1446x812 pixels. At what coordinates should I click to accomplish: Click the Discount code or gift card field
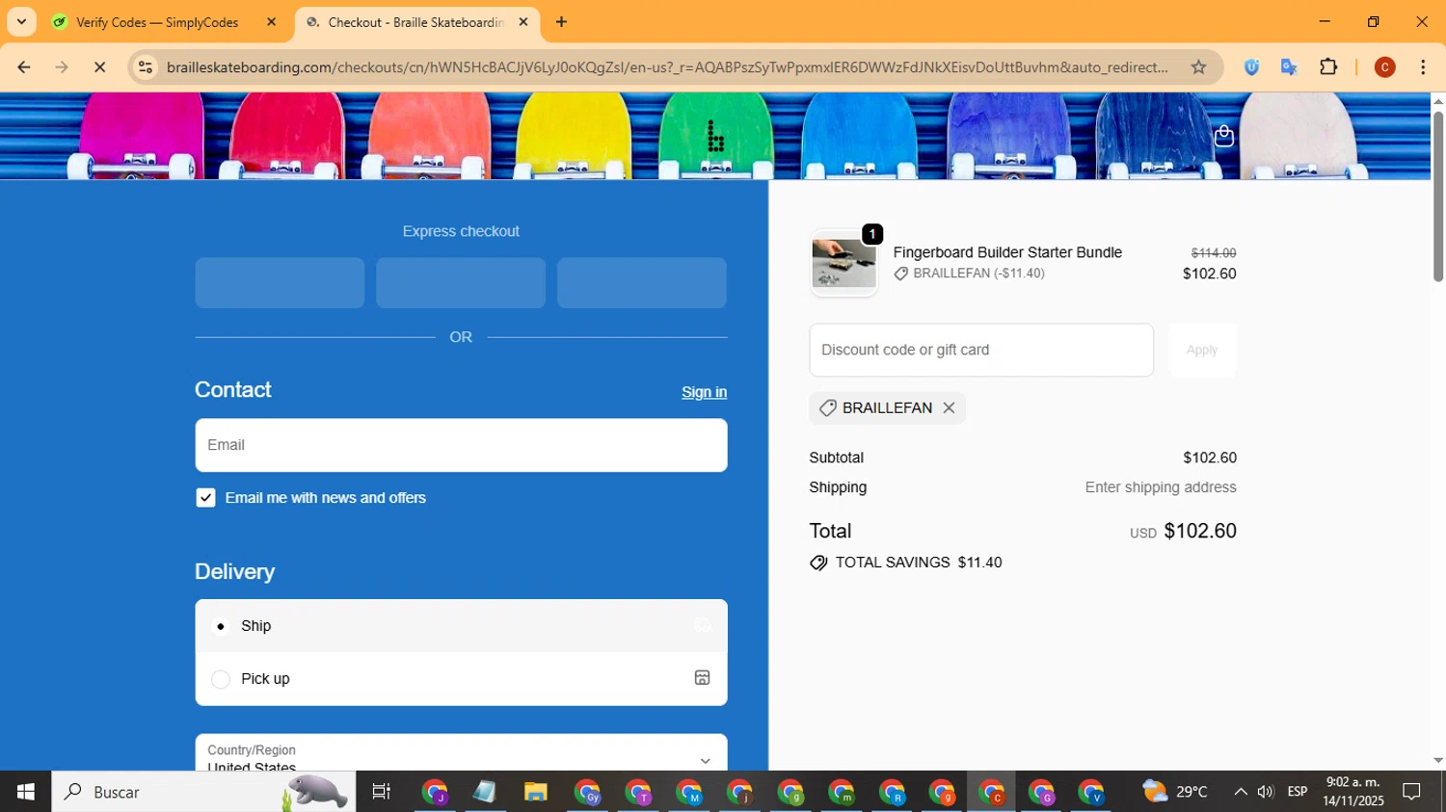point(981,350)
